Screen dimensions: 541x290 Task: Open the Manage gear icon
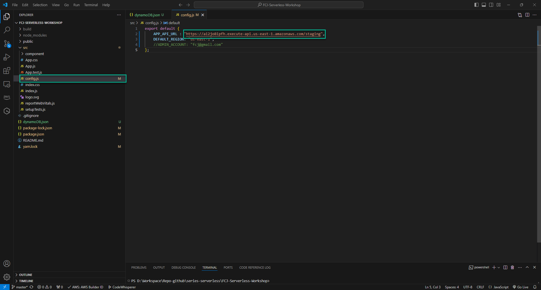pyautogui.click(x=7, y=277)
